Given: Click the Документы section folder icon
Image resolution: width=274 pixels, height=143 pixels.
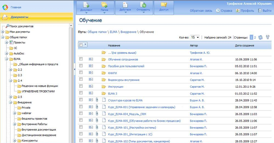Looking at the screenshot, I should pos(5,17).
